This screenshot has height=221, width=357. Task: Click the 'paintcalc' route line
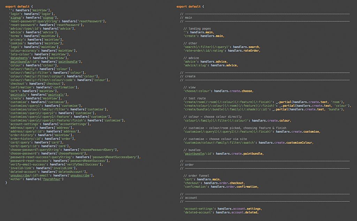pyautogui.click(x=39, y=95)
